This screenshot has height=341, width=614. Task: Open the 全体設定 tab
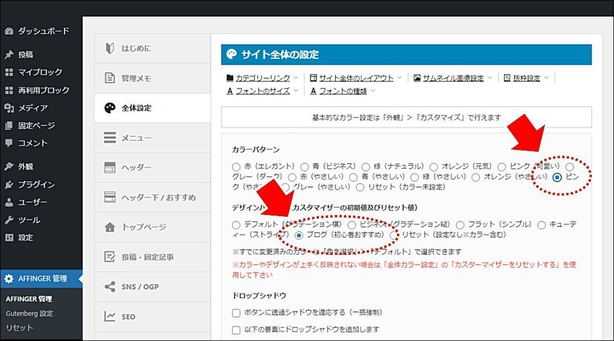click(x=152, y=108)
